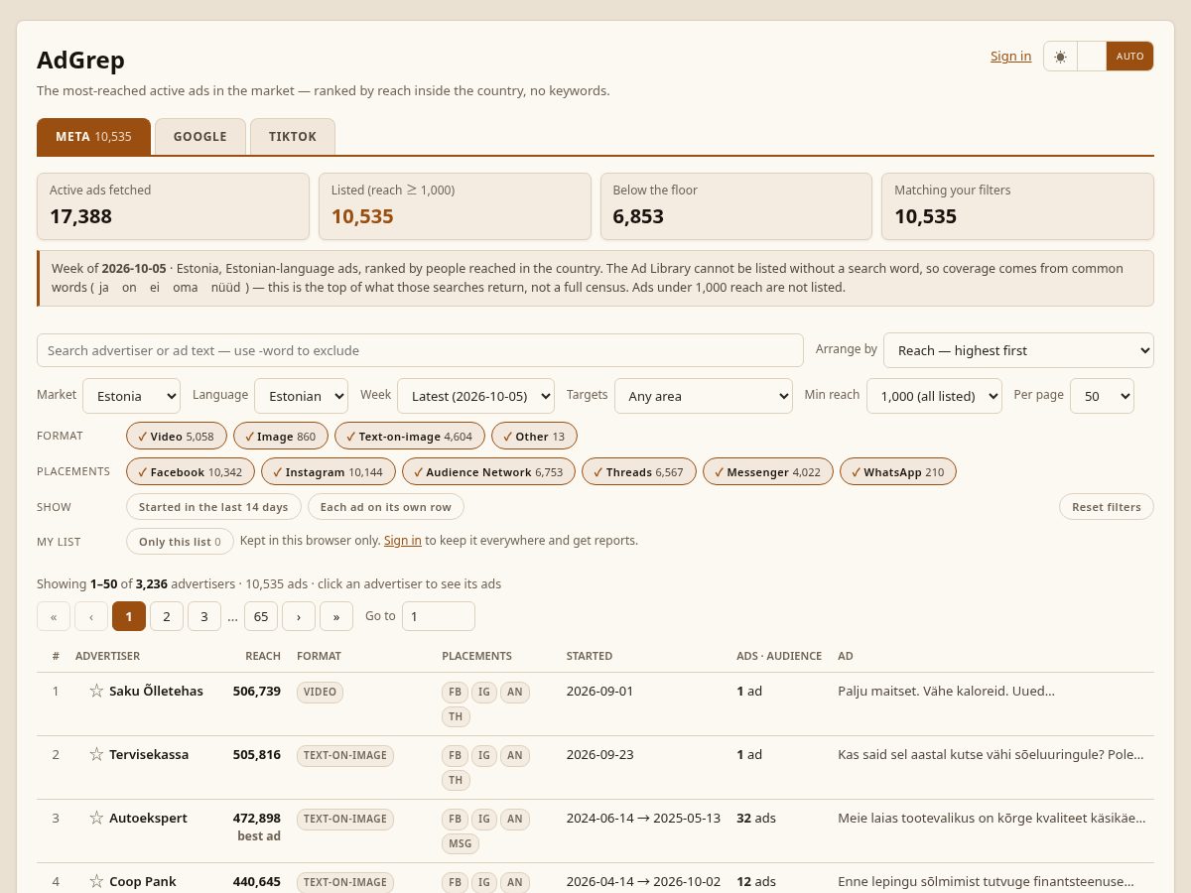Screen dimensions: 1191x893
Task: Open the Min reach dropdown
Action: pos(934,396)
